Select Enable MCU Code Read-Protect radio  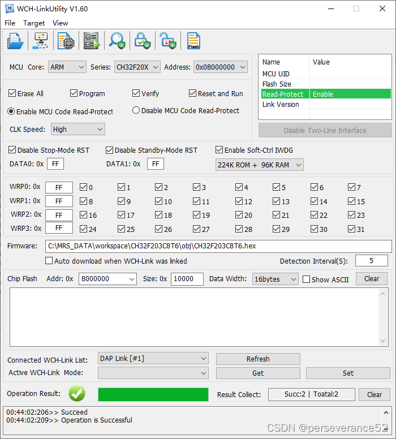11,111
